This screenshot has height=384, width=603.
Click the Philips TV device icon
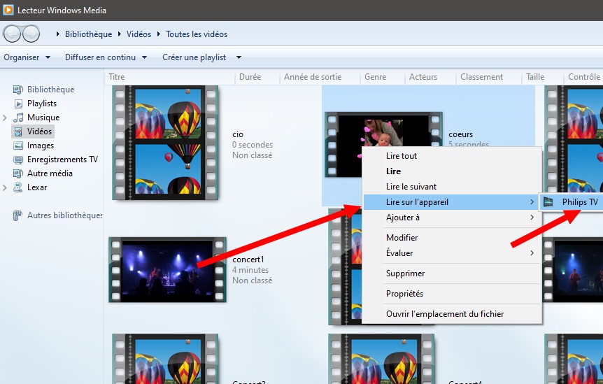click(548, 202)
